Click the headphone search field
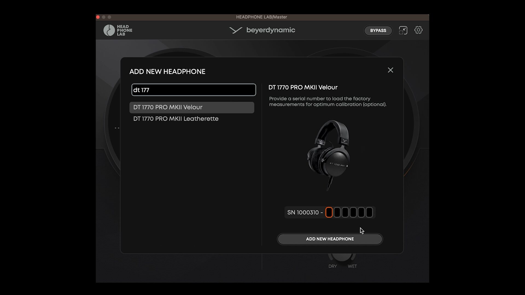Image resolution: width=525 pixels, height=295 pixels. [194, 90]
